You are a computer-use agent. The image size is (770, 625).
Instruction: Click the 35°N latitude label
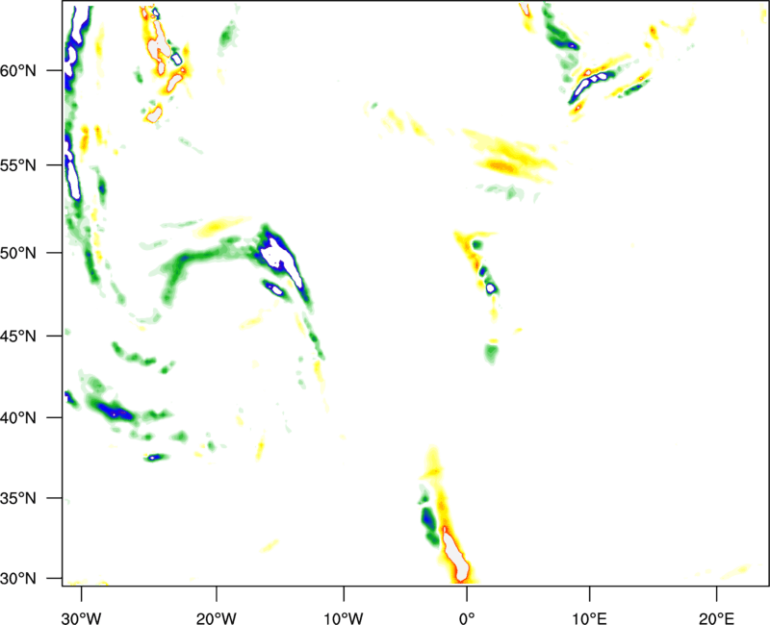(x=18, y=498)
